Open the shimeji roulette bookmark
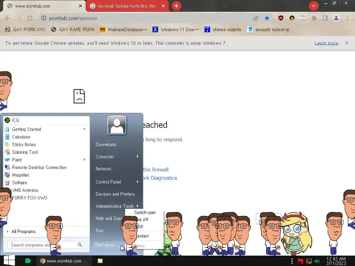 (x=223, y=30)
